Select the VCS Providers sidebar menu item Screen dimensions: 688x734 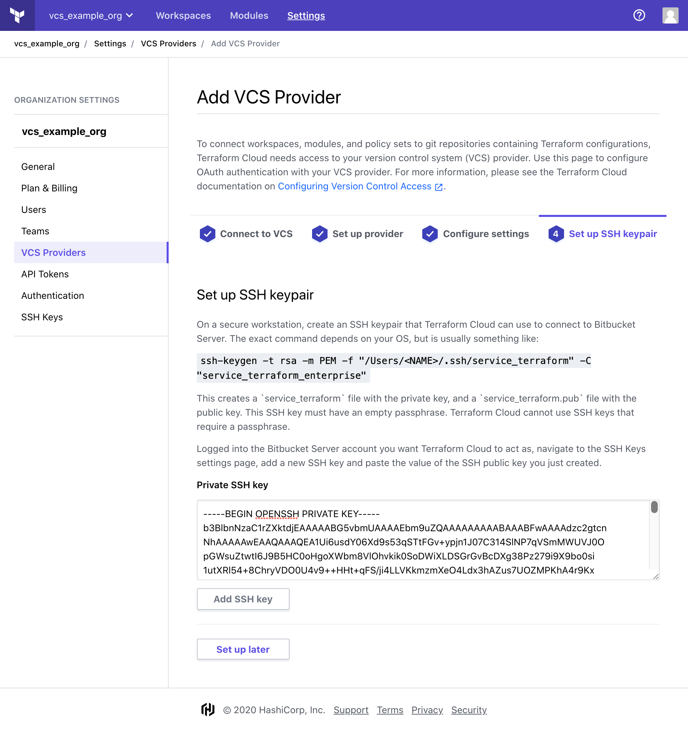point(54,252)
